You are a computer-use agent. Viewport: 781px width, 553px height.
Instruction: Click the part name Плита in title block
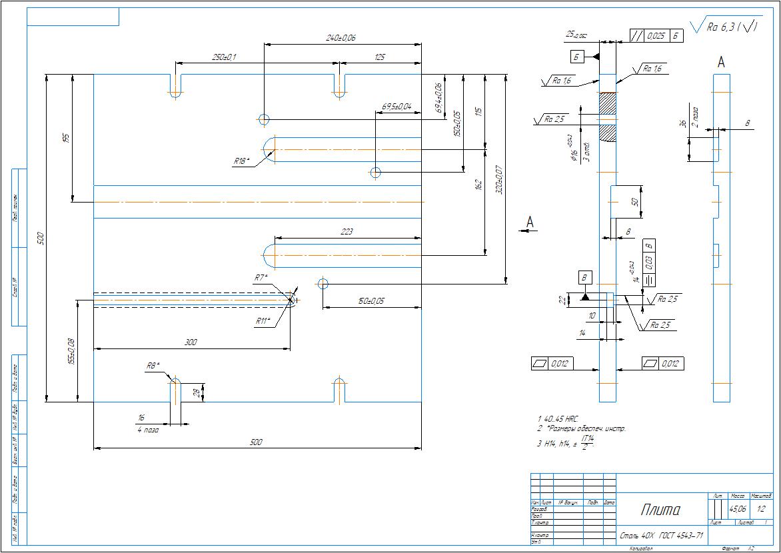click(x=660, y=510)
